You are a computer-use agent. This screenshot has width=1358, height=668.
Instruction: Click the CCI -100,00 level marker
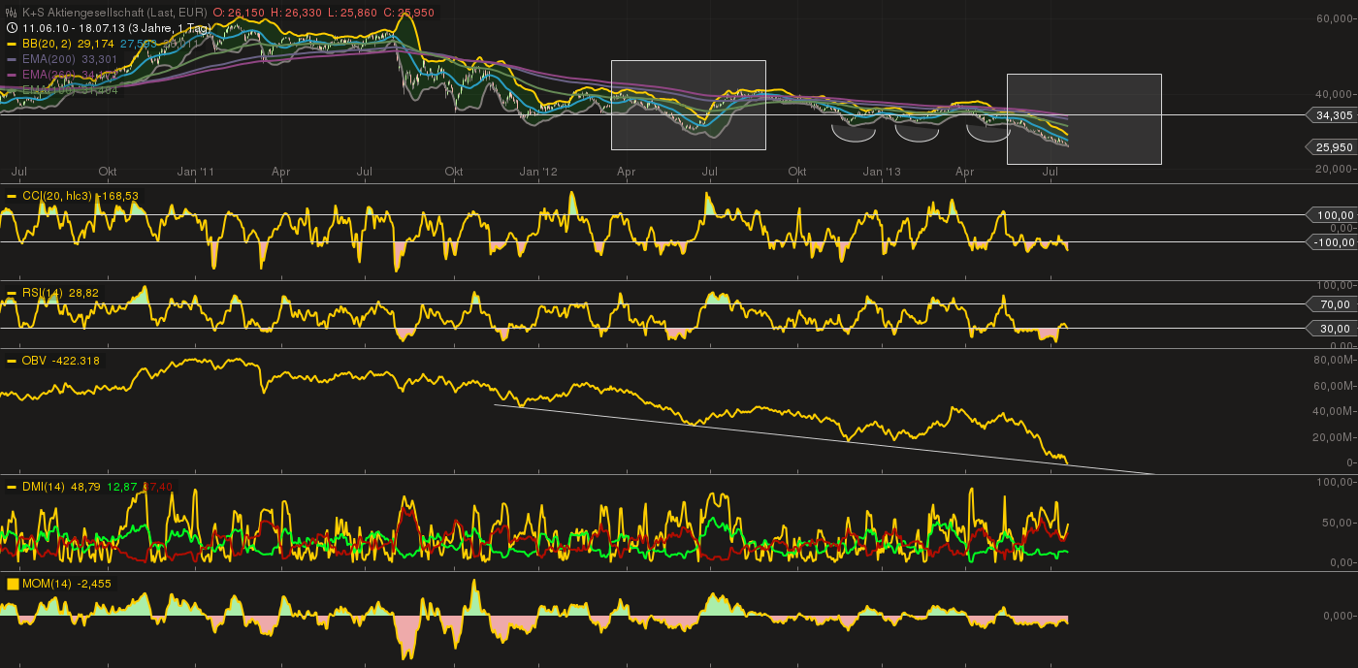(x=1333, y=242)
